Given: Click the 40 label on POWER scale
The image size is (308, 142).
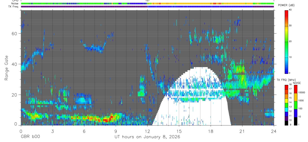Looking at the screenshot, I should pyautogui.click(x=290, y=10).
